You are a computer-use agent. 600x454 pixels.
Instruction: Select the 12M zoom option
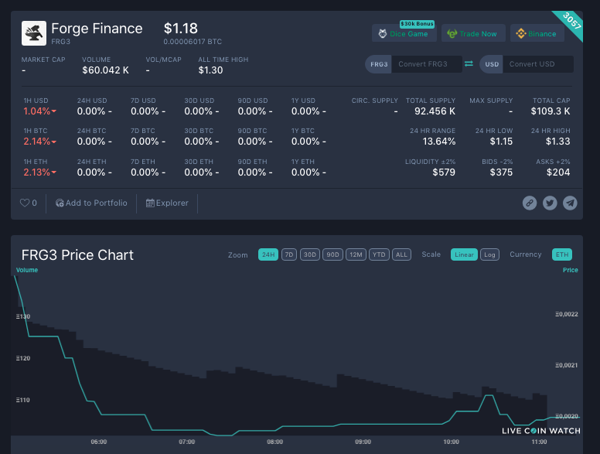click(x=356, y=254)
